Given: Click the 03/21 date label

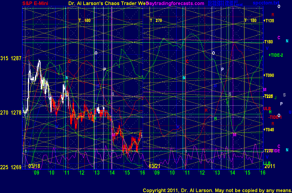Looking at the screenshot, I should click(x=155, y=166).
